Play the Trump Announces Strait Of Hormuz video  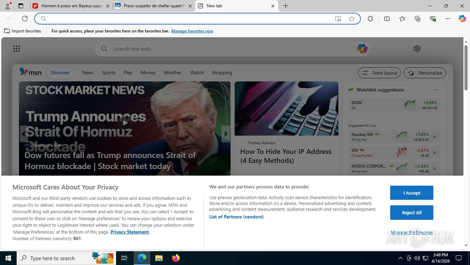pos(124,122)
